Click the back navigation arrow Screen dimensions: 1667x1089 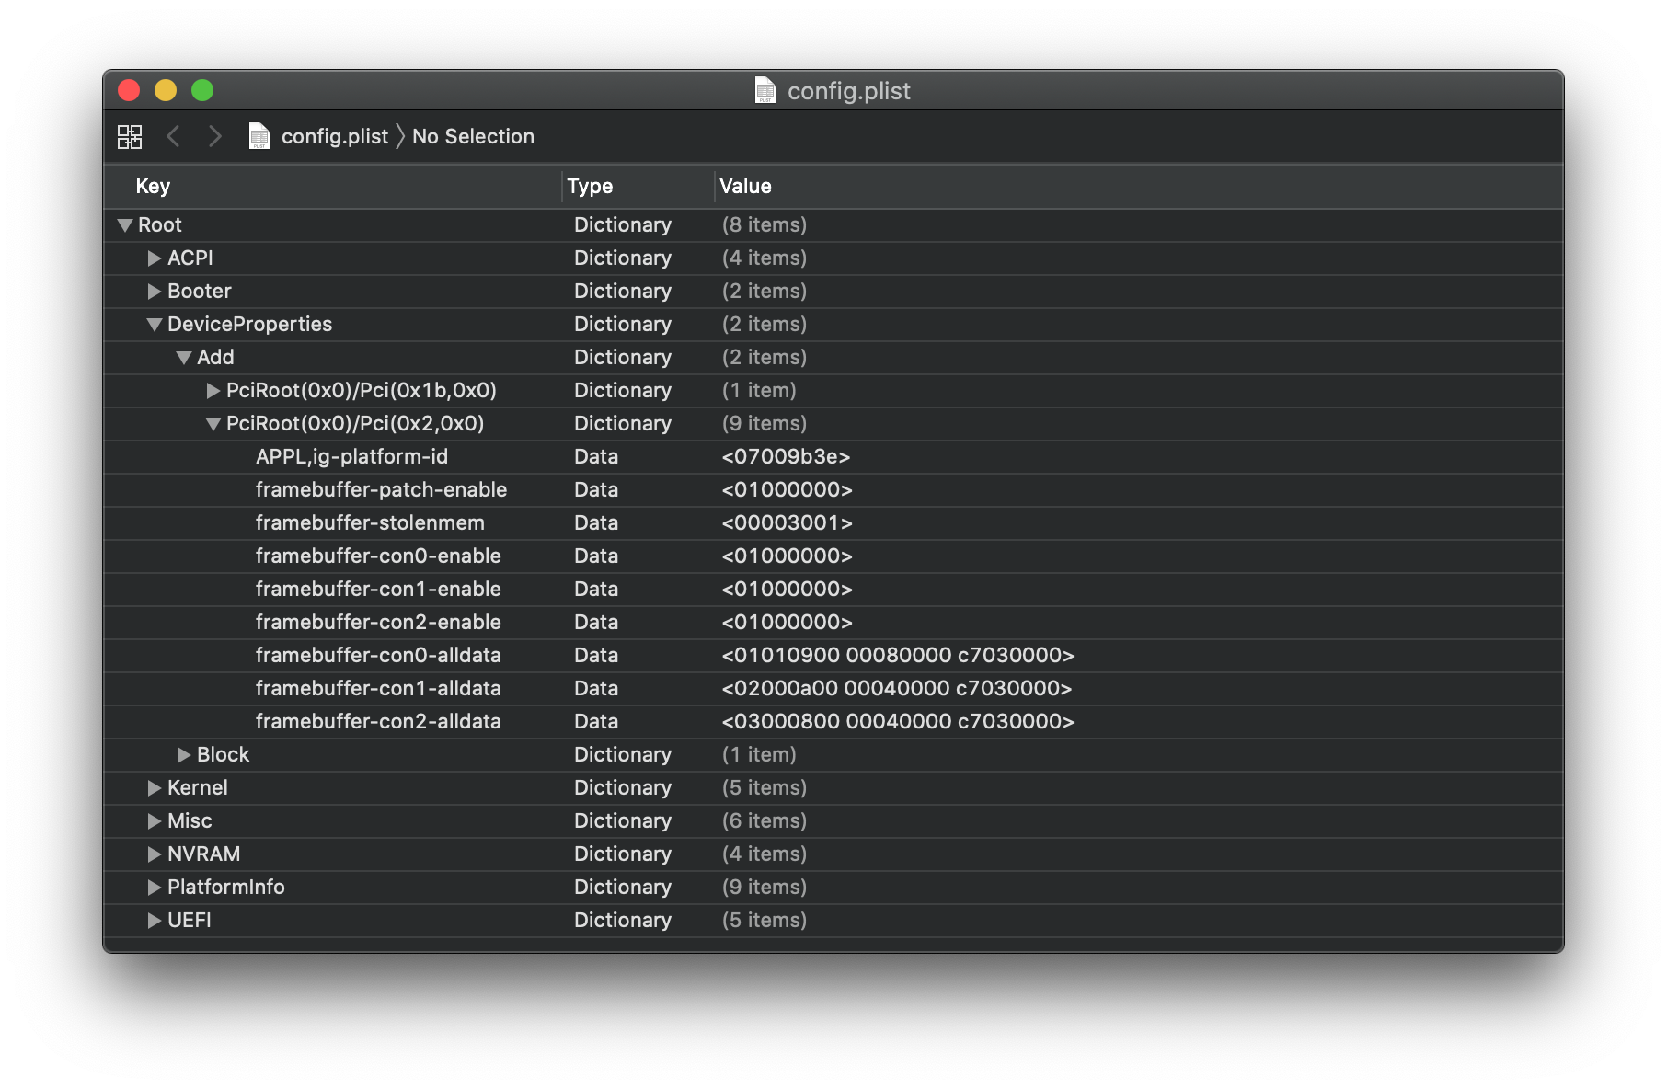(173, 137)
